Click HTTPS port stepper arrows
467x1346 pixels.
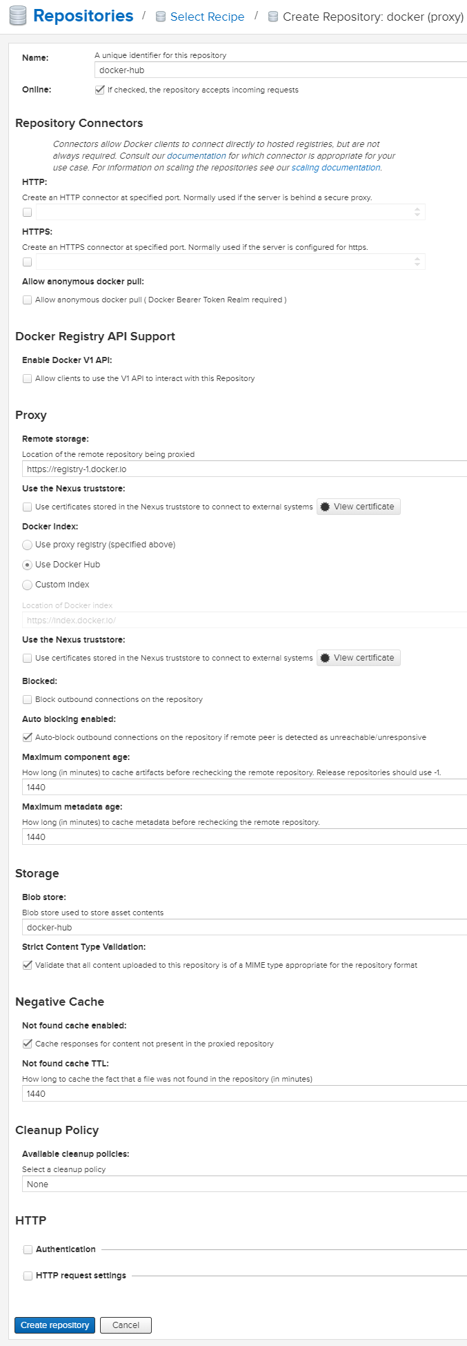[417, 262]
